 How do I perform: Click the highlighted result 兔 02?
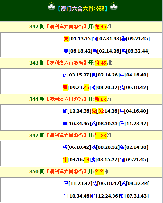coord(100,99)
